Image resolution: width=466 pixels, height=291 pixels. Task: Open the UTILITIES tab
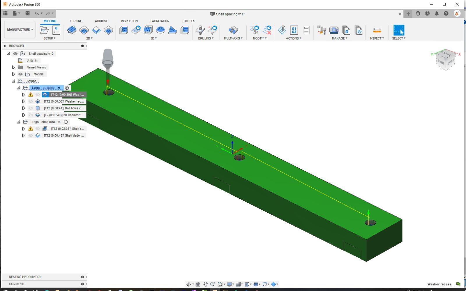coord(188,21)
